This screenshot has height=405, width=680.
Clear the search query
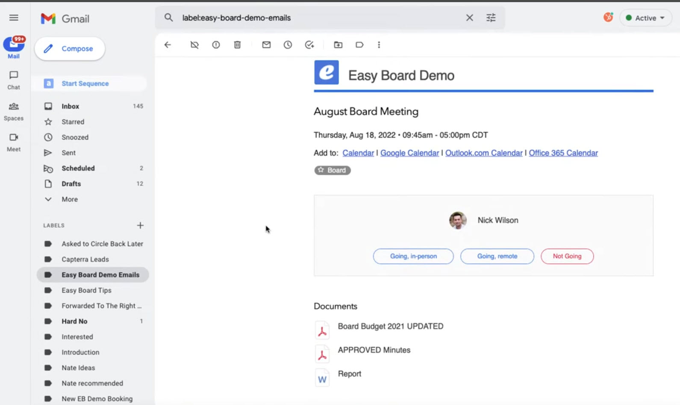(469, 17)
